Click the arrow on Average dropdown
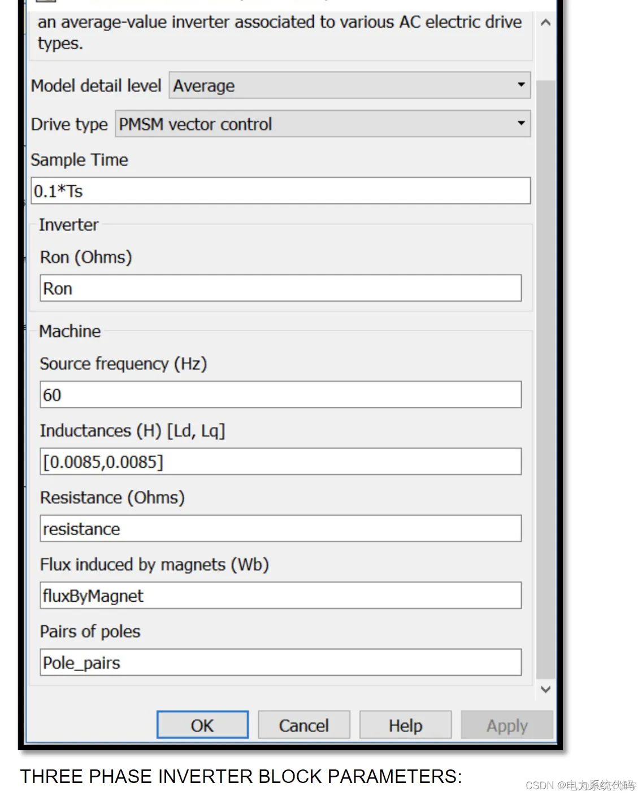The image size is (642, 796). (x=521, y=85)
